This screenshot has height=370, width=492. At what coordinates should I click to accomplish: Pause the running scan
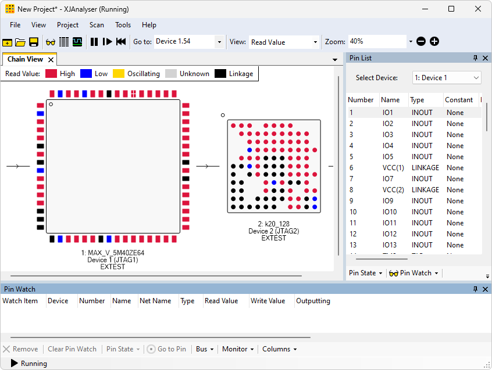click(x=94, y=42)
